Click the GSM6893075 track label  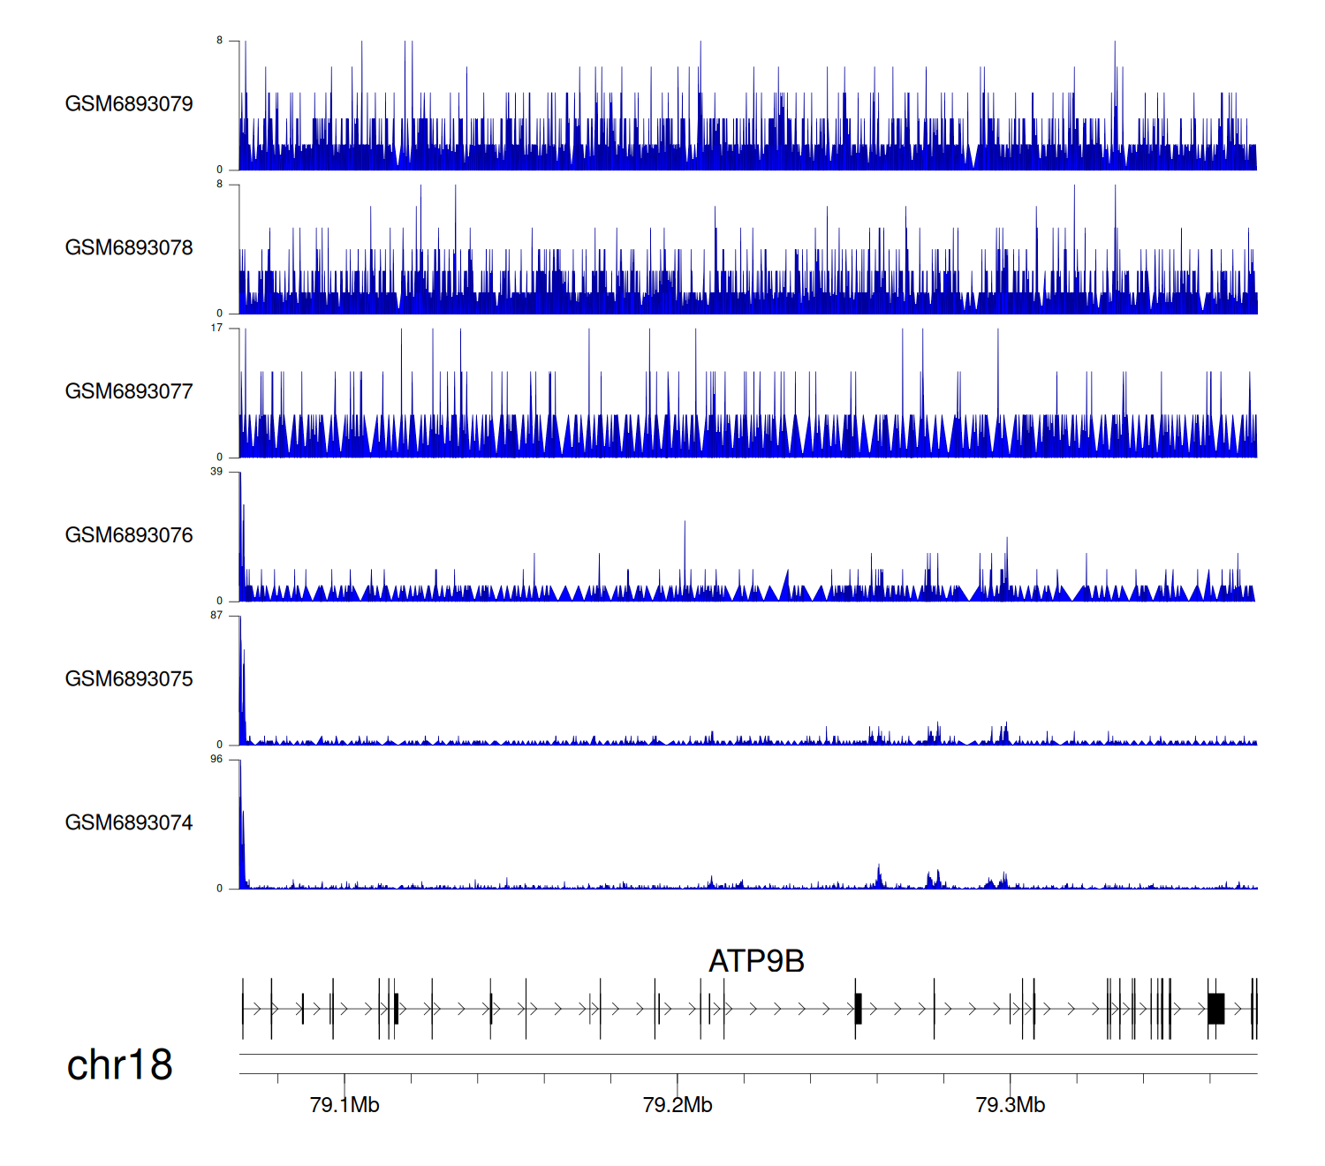[129, 679]
